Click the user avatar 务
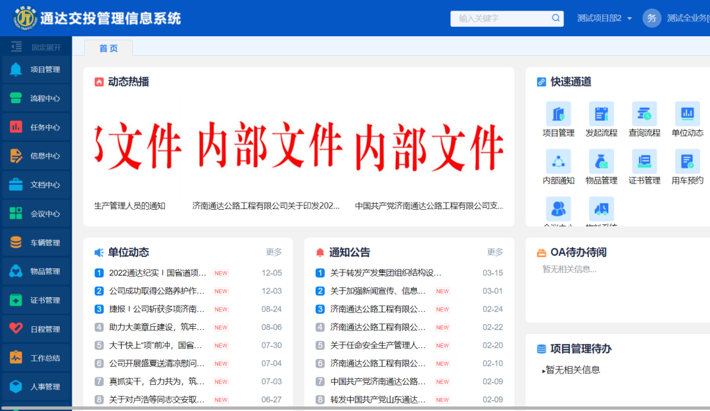The image size is (710, 411). (x=651, y=18)
